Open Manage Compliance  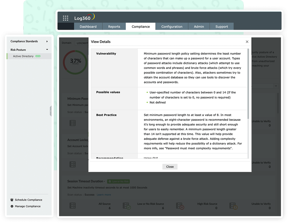coord(28,206)
